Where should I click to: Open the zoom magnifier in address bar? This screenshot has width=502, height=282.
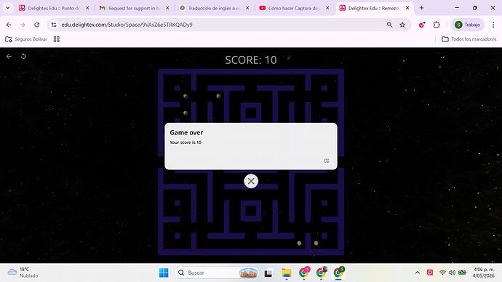point(389,25)
